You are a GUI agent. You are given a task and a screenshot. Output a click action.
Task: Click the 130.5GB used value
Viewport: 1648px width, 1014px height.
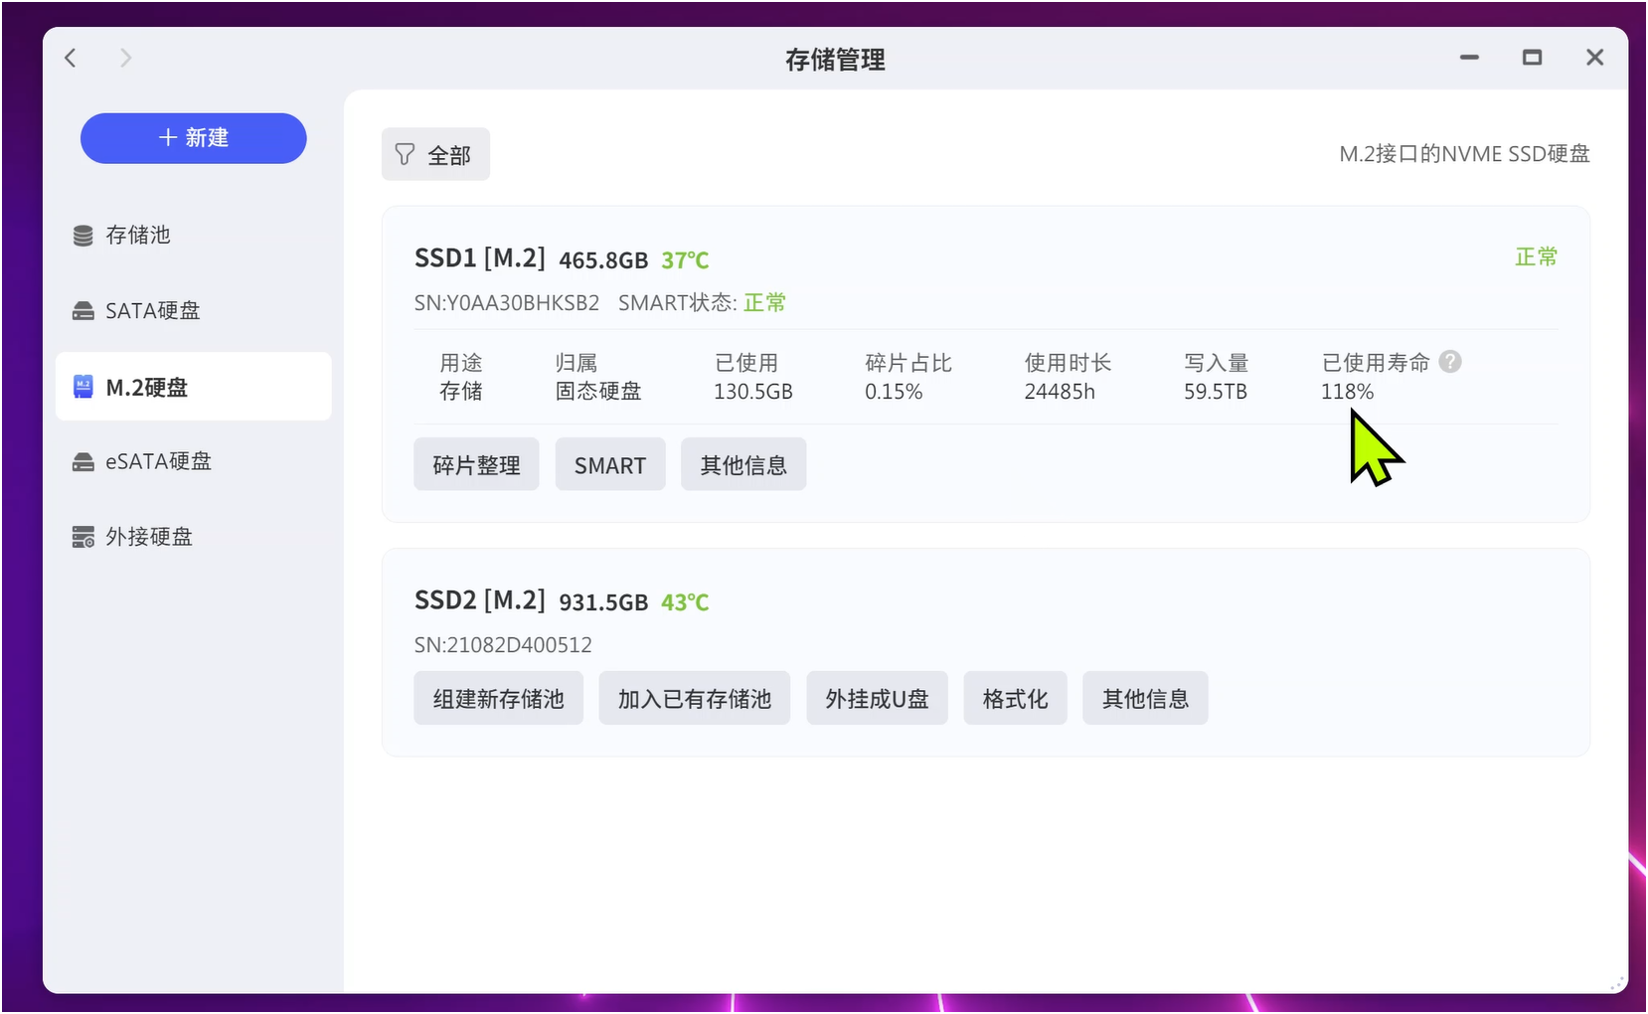point(753,392)
